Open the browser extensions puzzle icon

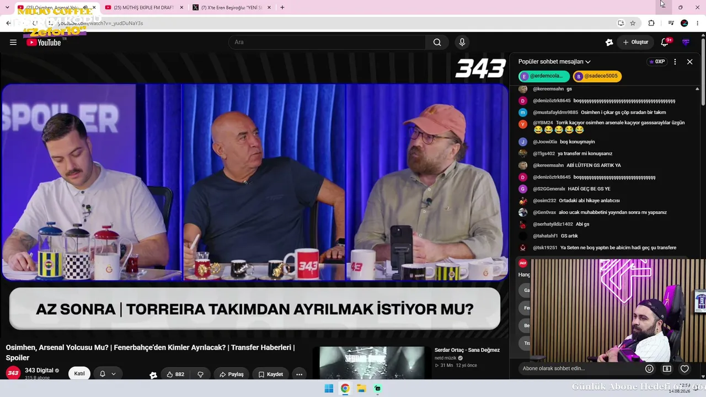[x=651, y=23]
